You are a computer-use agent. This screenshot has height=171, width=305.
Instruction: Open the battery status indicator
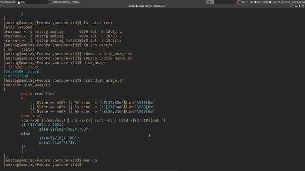point(261,2)
